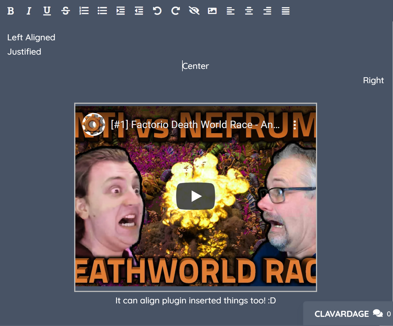Place cursor in 'Center' text
This screenshot has height=326, width=393.
[196, 66]
